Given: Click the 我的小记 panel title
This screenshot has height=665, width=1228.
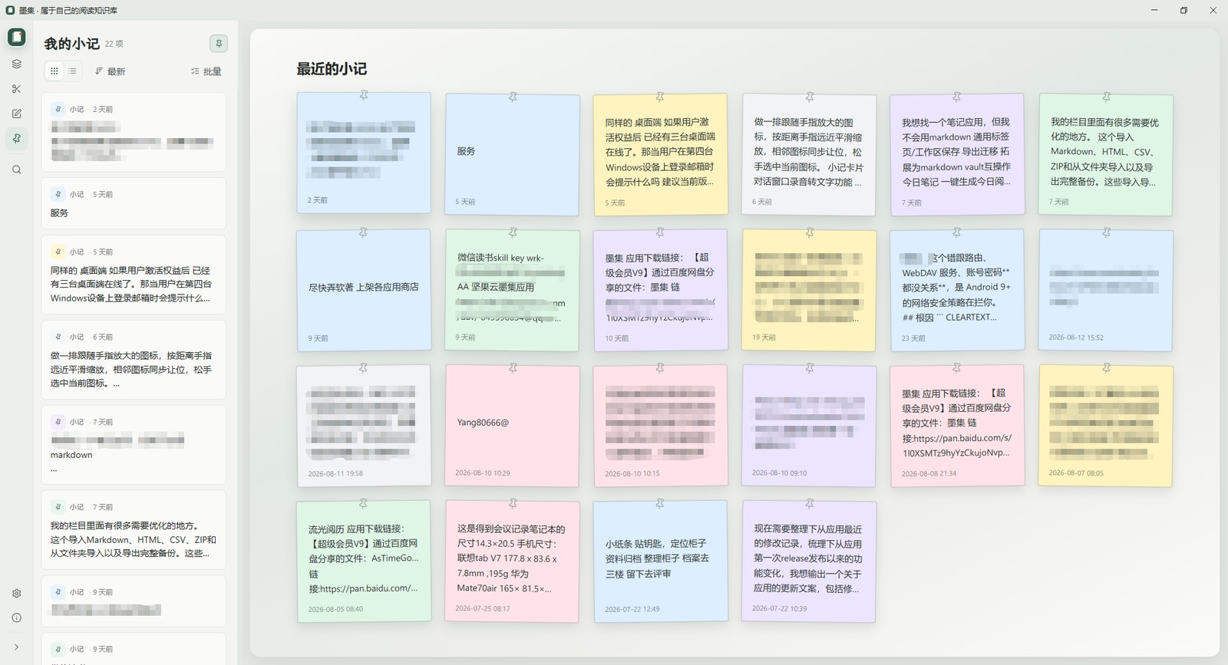Looking at the screenshot, I should click(x=71, y=44).
